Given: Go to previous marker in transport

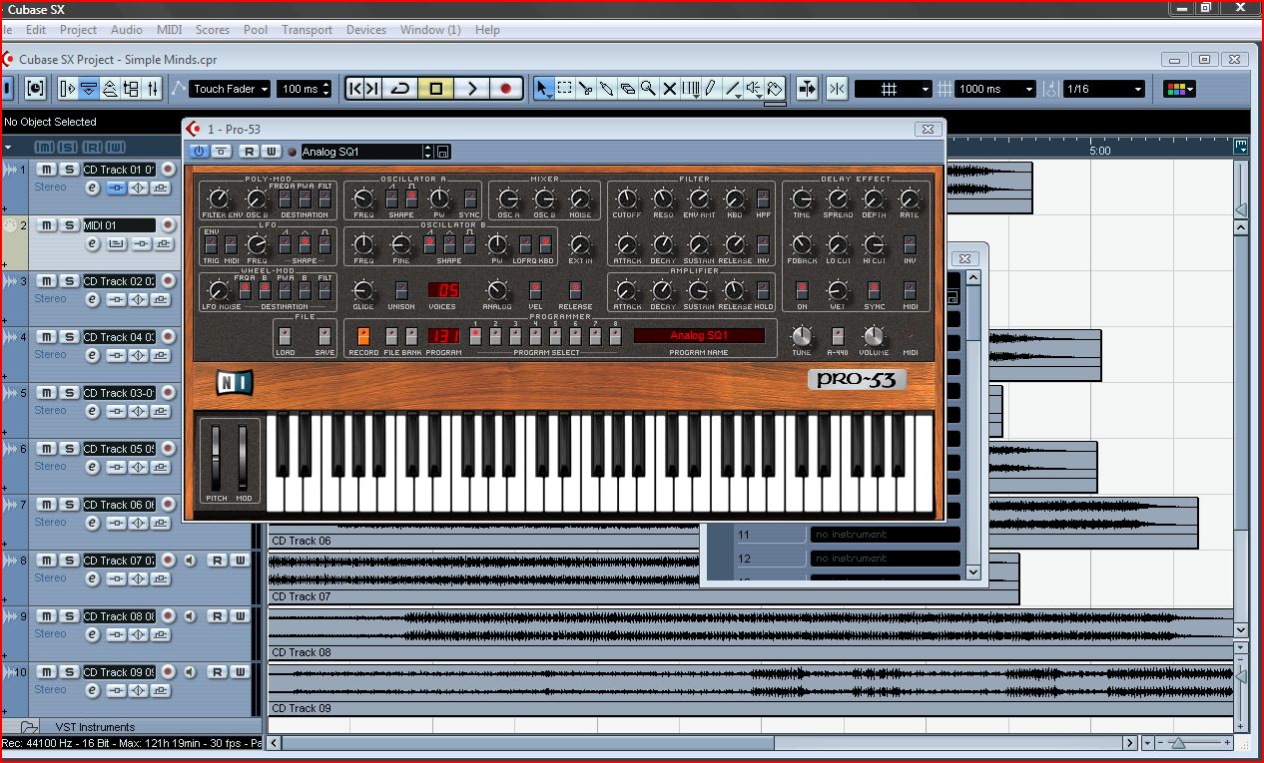Looking at the screenshot, I should pos(354,89).
